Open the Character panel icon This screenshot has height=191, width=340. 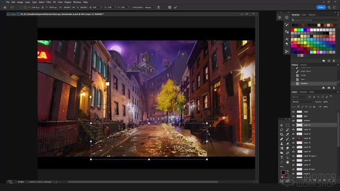pos(287,39)
